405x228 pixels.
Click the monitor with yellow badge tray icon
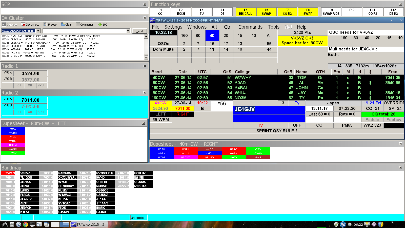pyautogui.click(x=367, y=224)
